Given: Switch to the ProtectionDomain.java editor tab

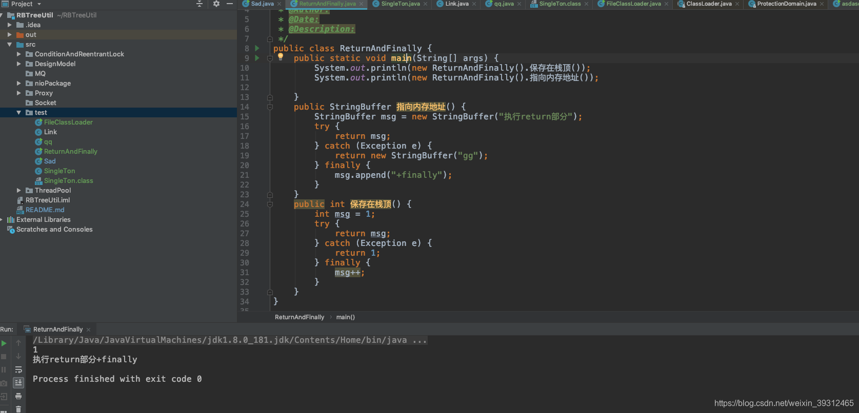Looking at the screenshot, I should coord(787,4).
